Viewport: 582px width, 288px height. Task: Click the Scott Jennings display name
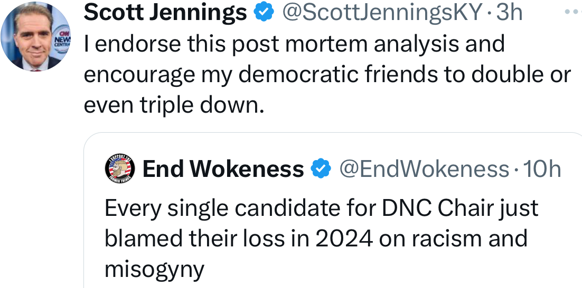165,13
